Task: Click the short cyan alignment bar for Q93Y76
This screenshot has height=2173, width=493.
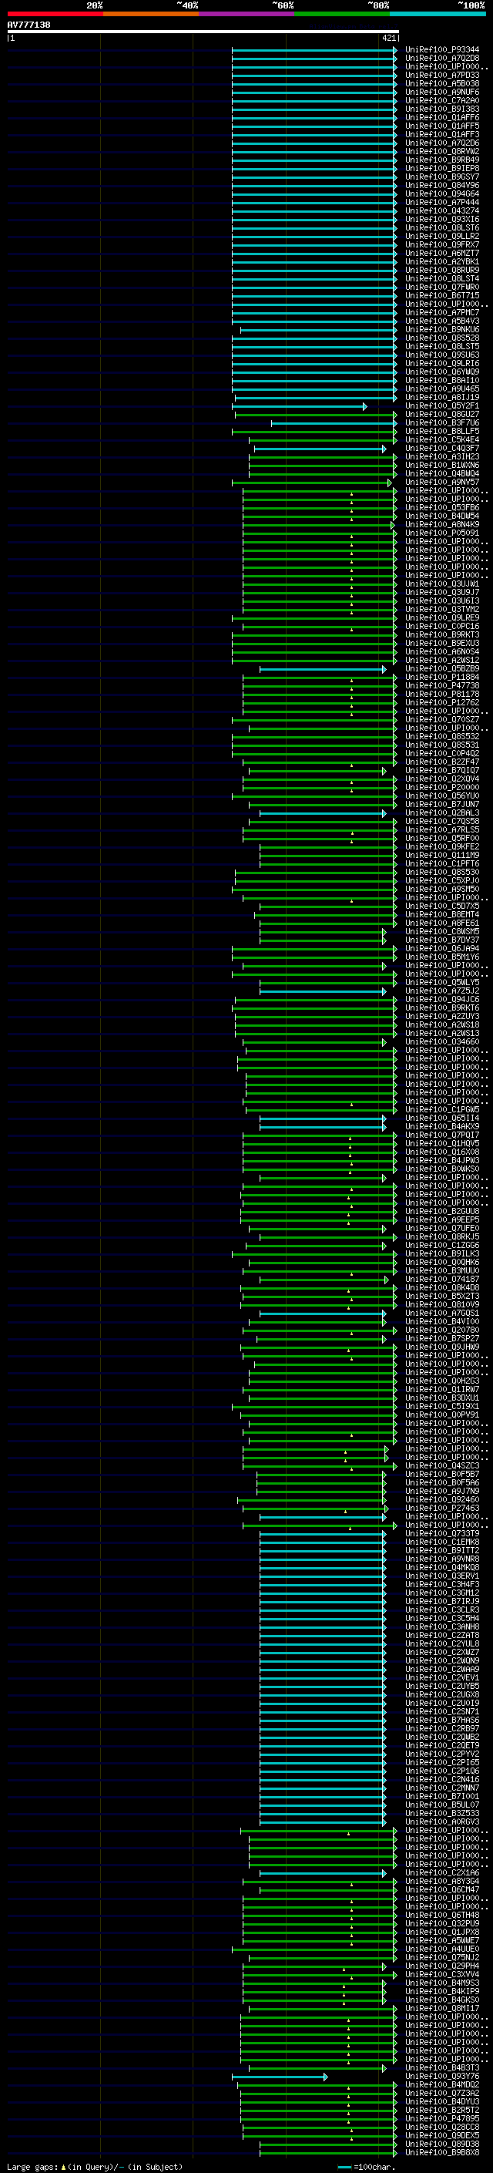Action: (280, 2077)
